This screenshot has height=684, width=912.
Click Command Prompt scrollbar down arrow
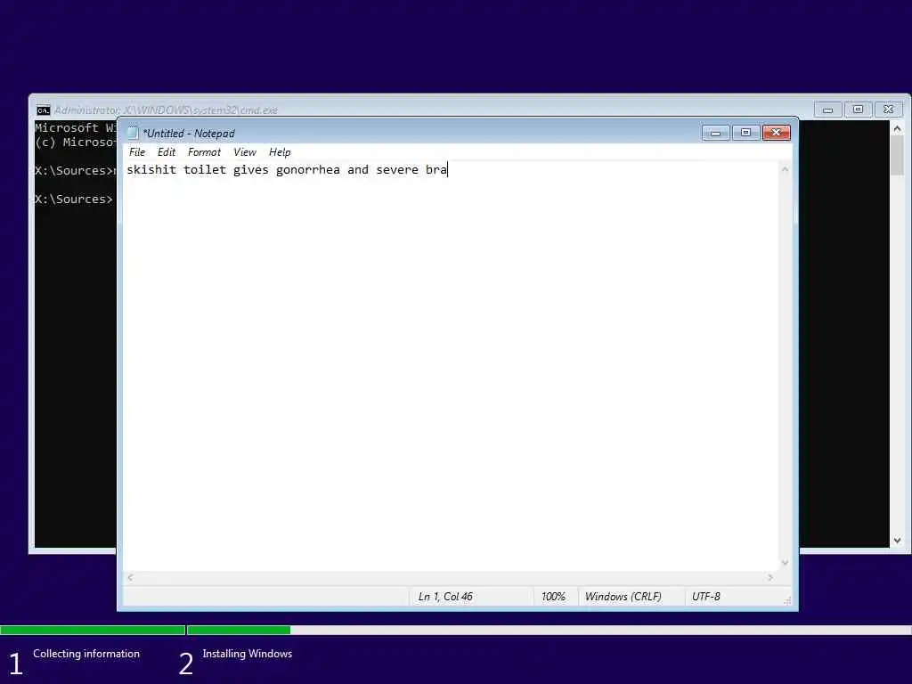click(x=897, y=541)
